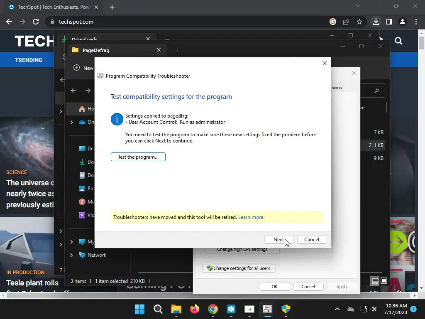Show hidden system tray icons
Viewport: 425px width, 319px height.
pos(337,309)
